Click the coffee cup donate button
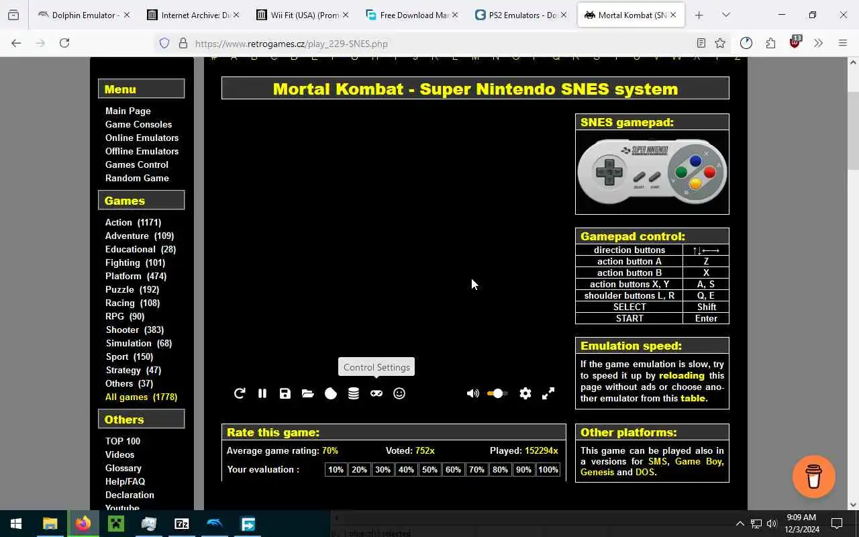Image resolution: width=859 pixels, height=537 pixels. [x=814, y=477]
